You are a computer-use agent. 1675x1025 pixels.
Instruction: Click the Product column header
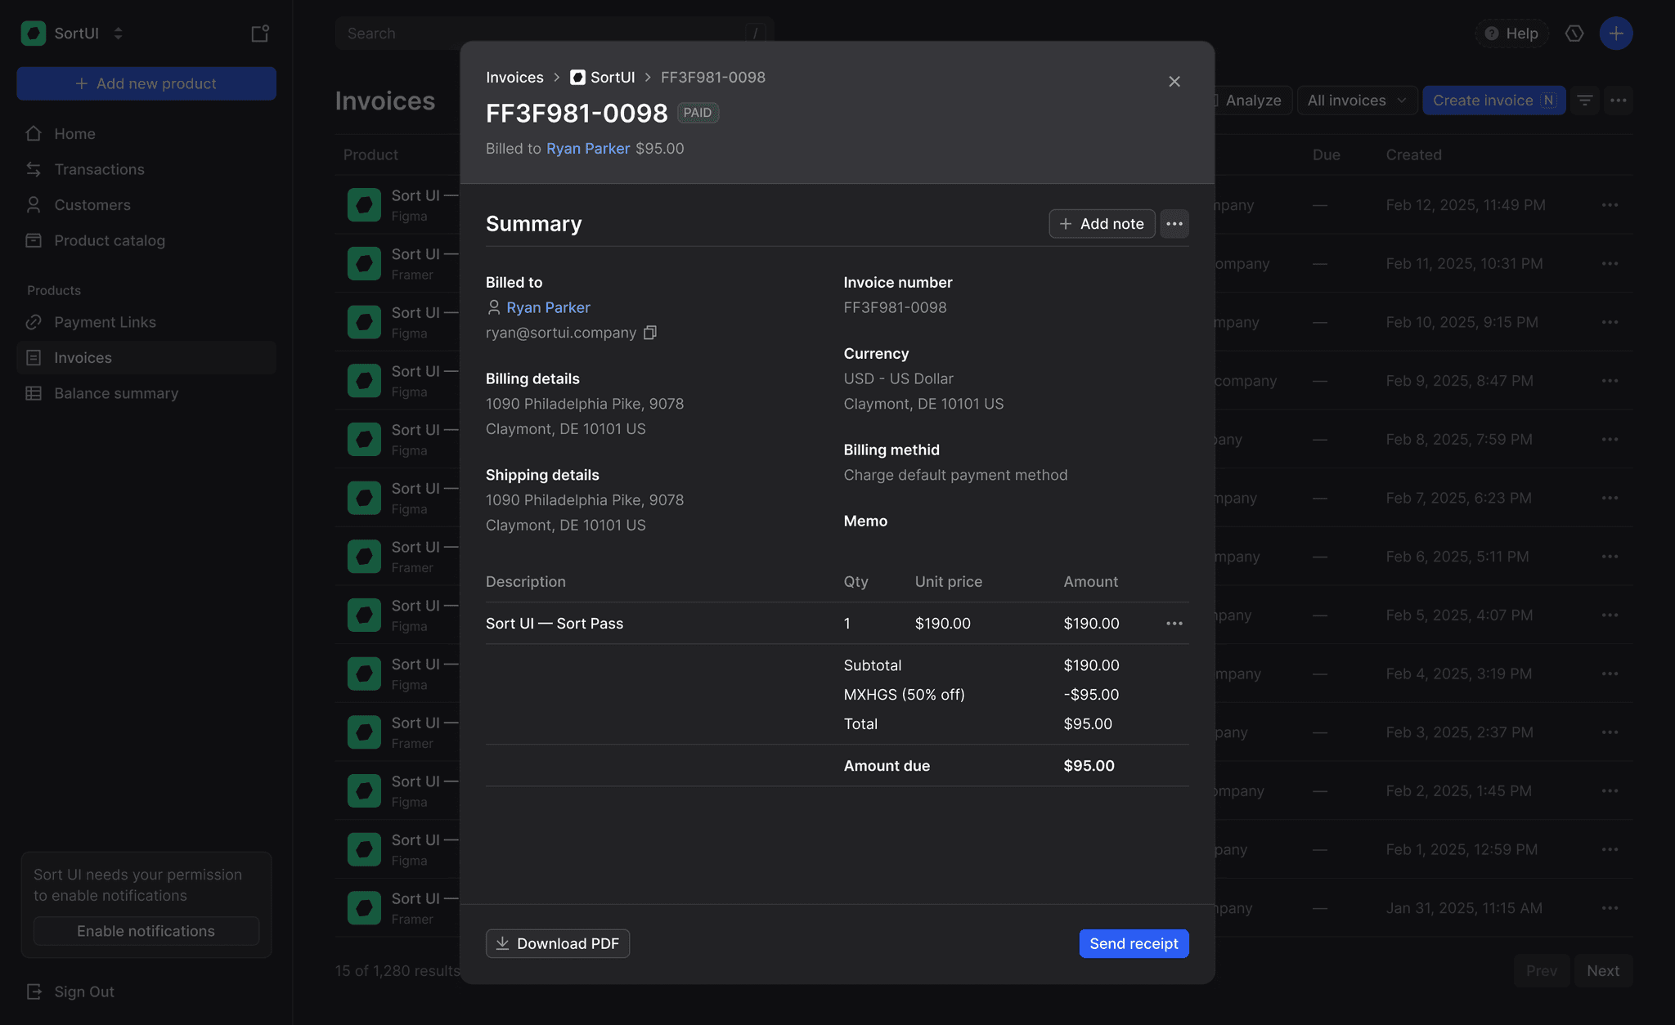tap(370, 155)
